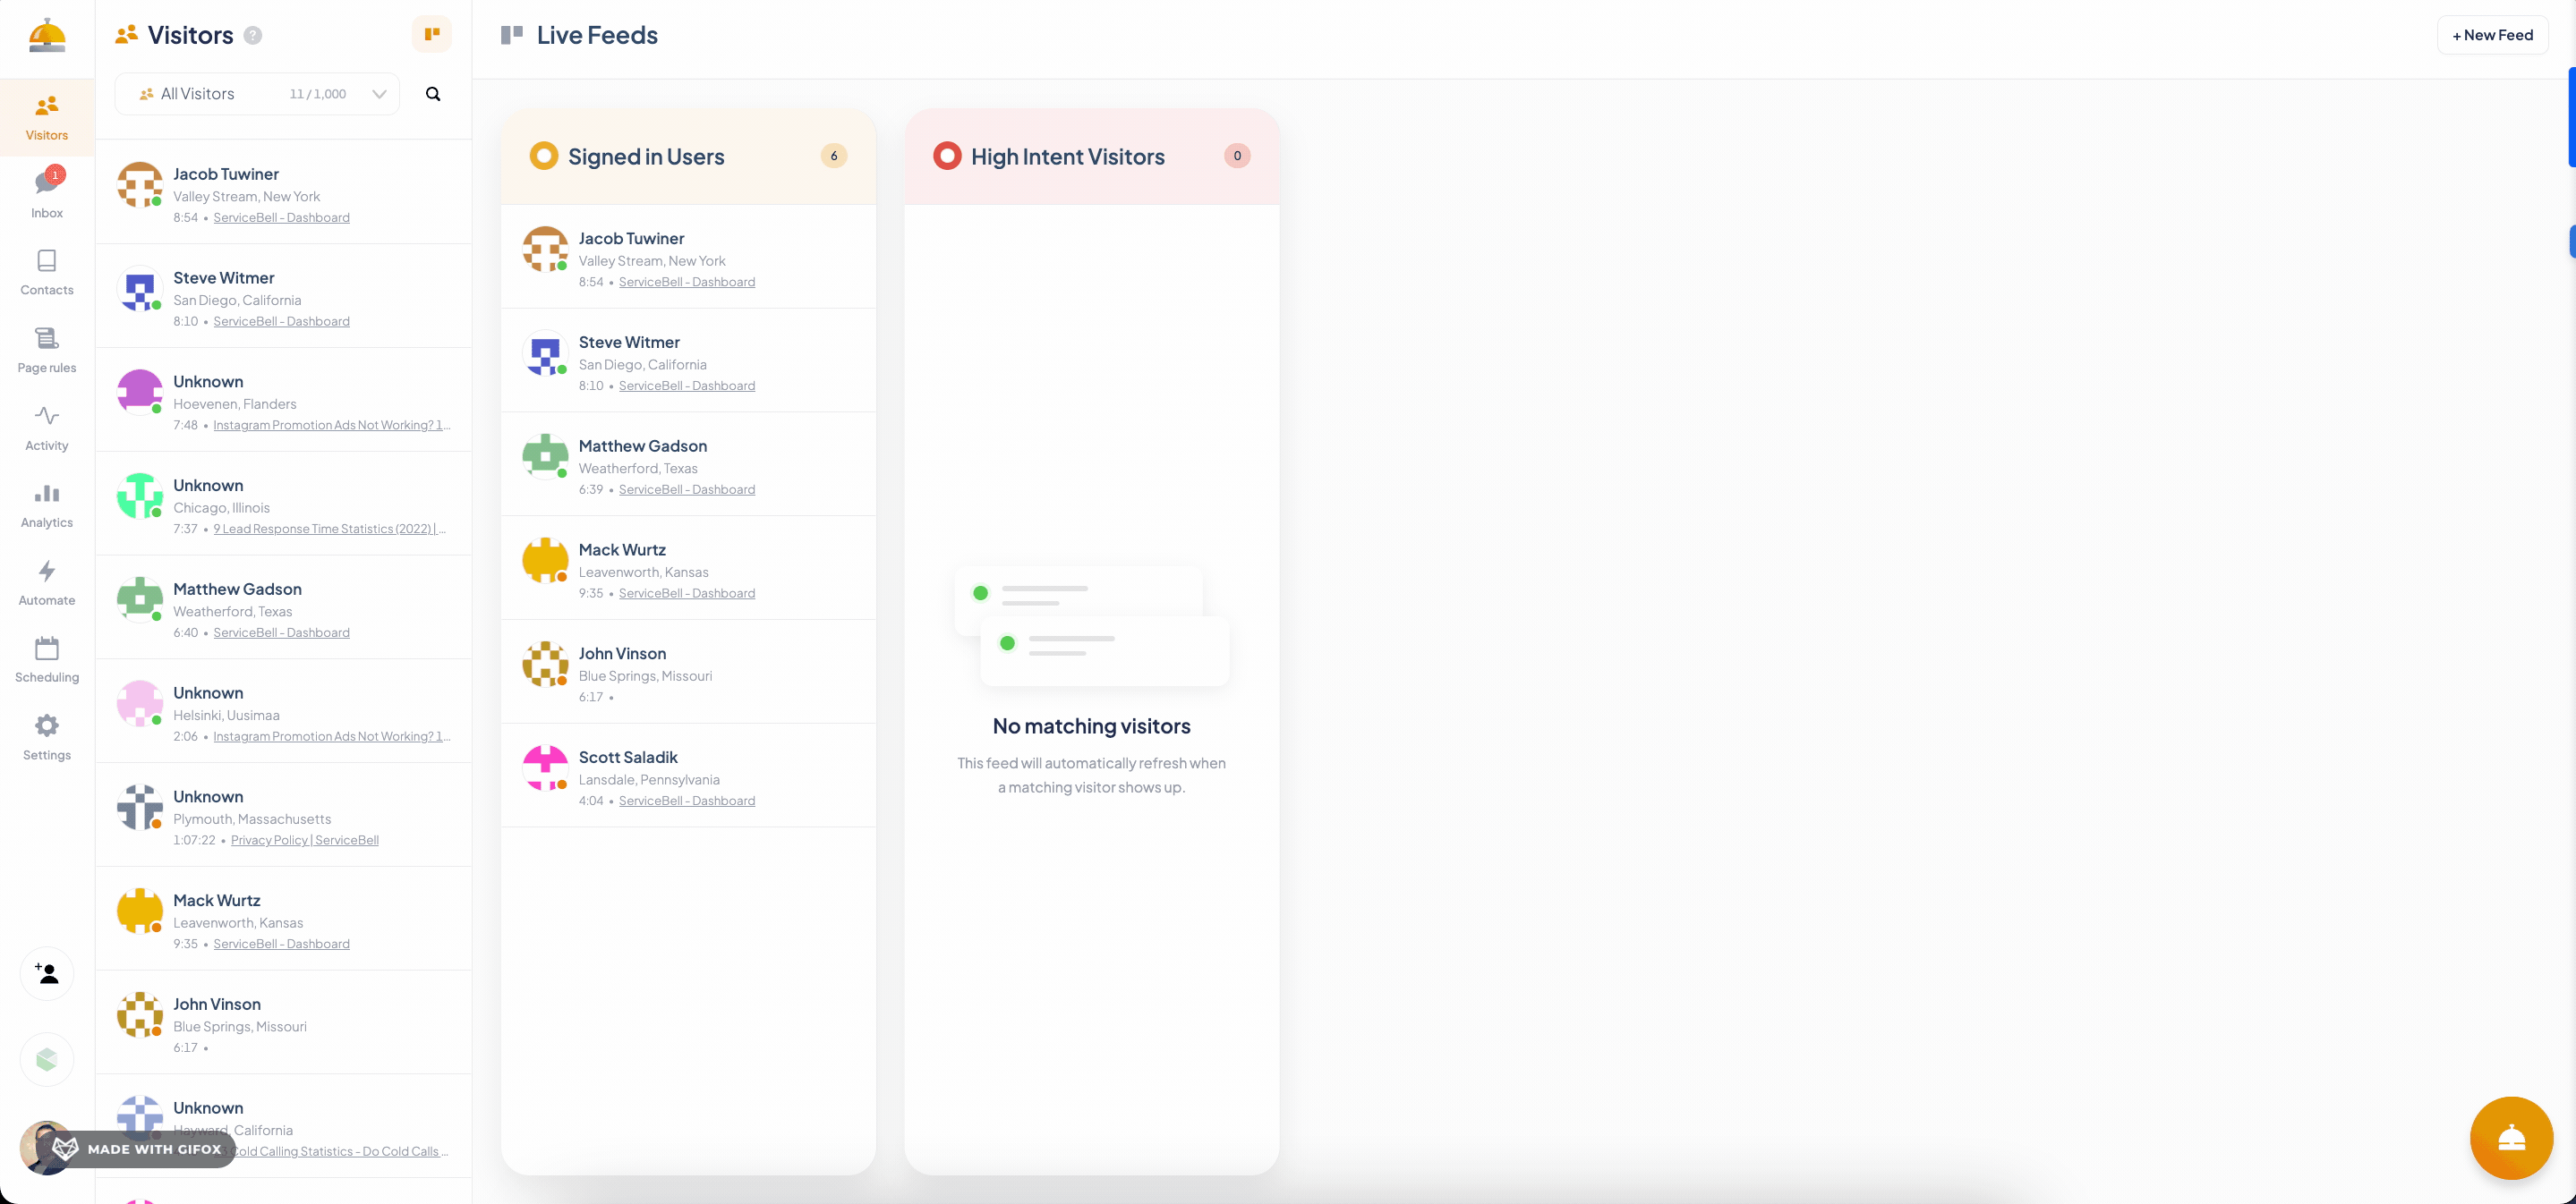Screen dimensions: 2576x1204
Task: Create a new feed with + New Feed
Action: pyautogui.click(x=2492, y=35)
